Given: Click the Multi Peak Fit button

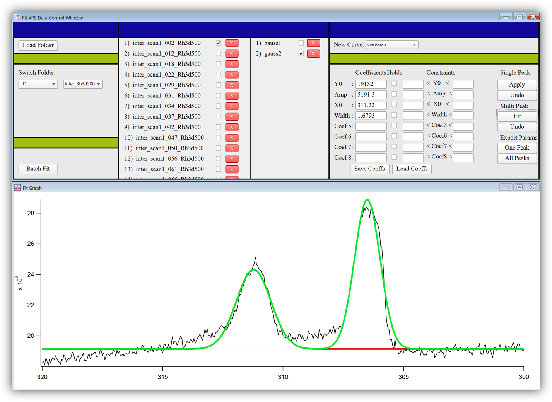Looking at the screenshot, I should pos(517,116).
